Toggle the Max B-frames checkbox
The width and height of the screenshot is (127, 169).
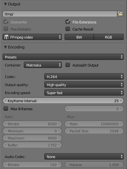[x=6, y=109]
